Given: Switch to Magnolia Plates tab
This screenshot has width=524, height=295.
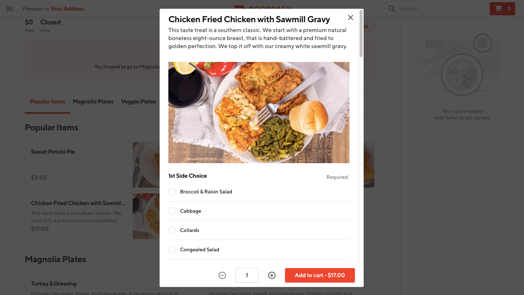Looking at the screenshot, I should pyautogui.click(x=93, y=102).
